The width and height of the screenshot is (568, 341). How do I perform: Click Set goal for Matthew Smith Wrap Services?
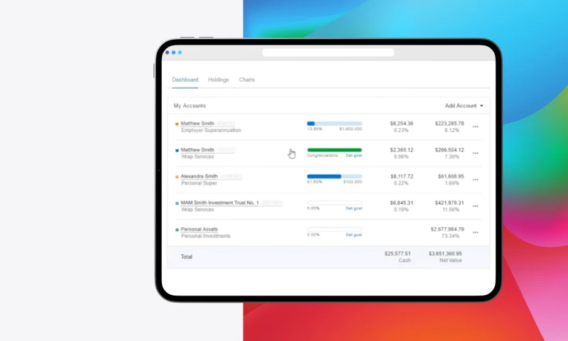click(354, 156)
